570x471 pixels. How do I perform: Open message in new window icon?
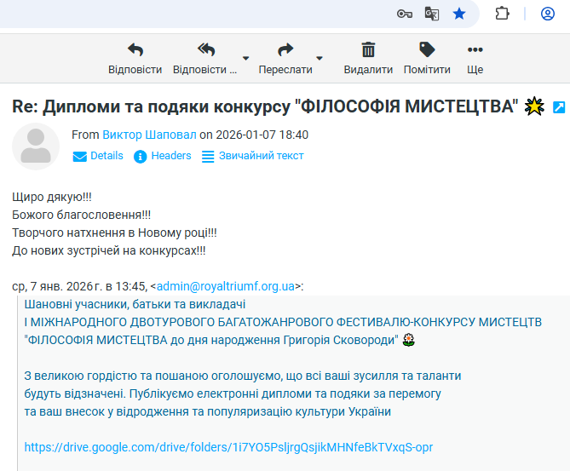tap(559, 107)
